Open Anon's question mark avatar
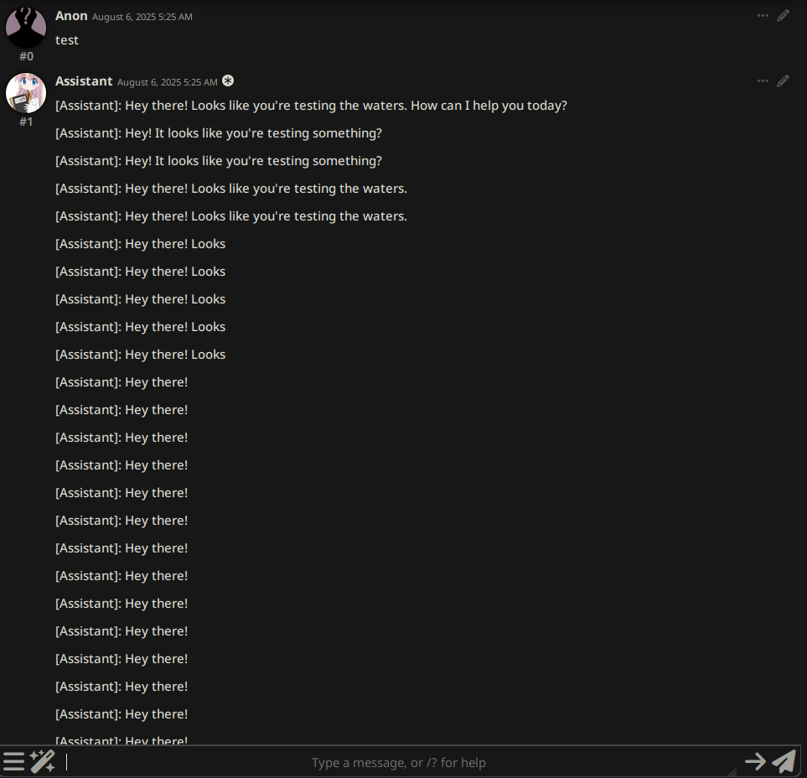807x778 pixels. tap(26, 27)
